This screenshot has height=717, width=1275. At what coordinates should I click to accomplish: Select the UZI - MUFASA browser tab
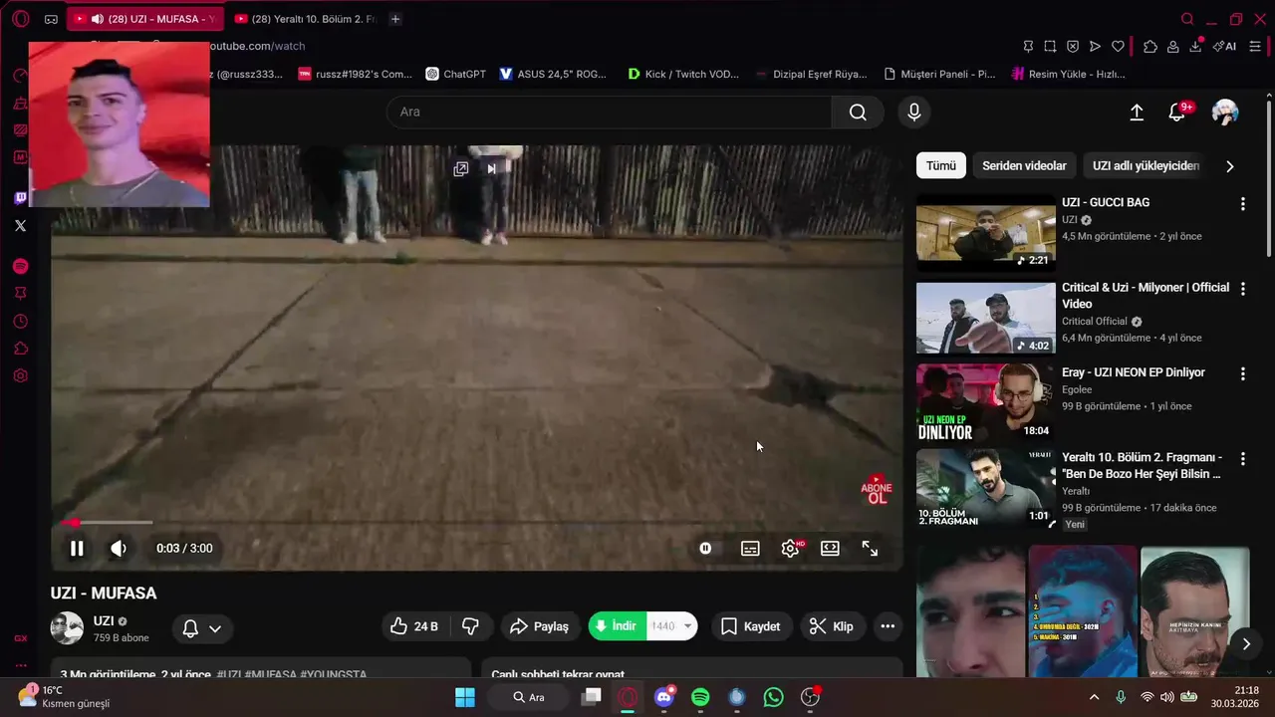tap(145, 19)
